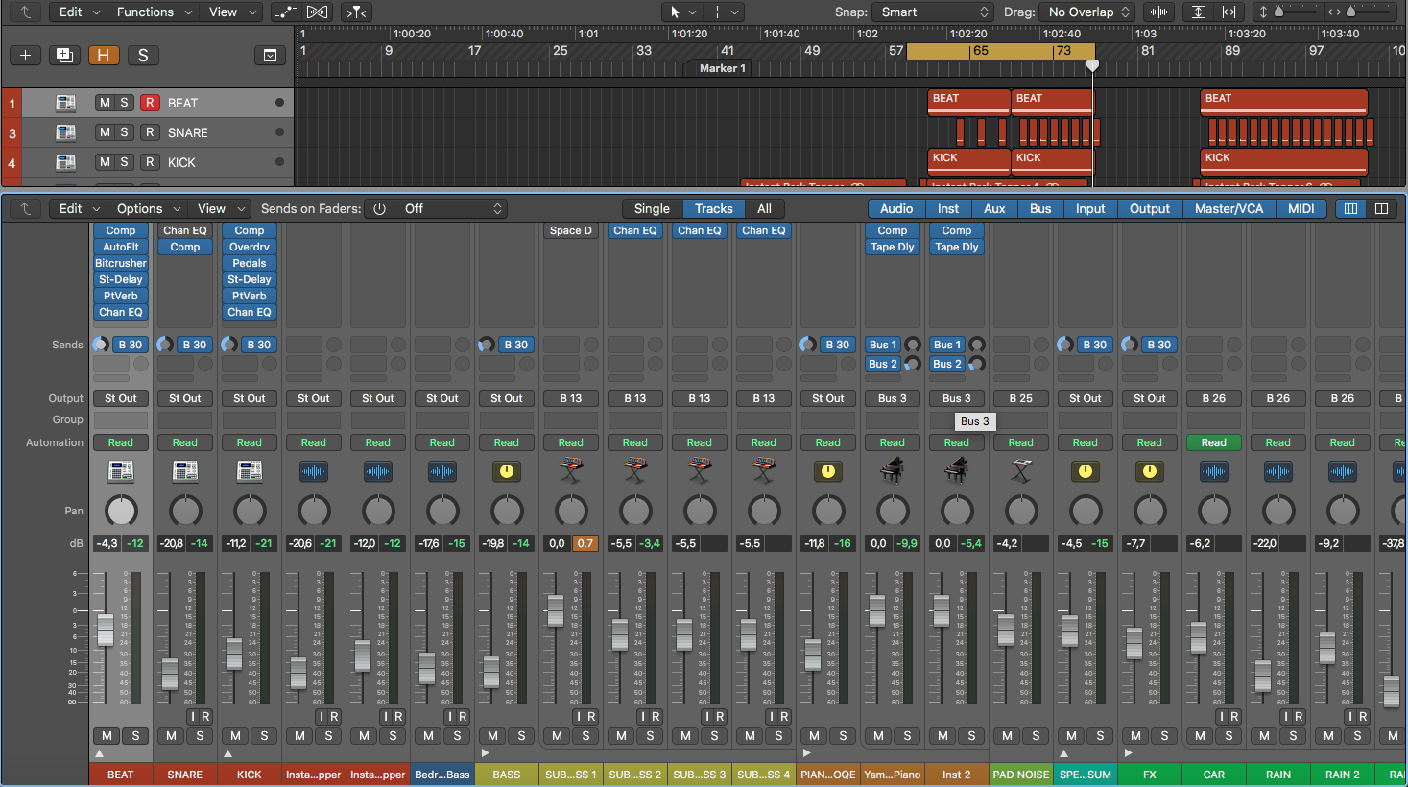Toggle the Master/VCA channel strip filter
This screenshot has width=1408, height=787.
tap(1229, 209)
